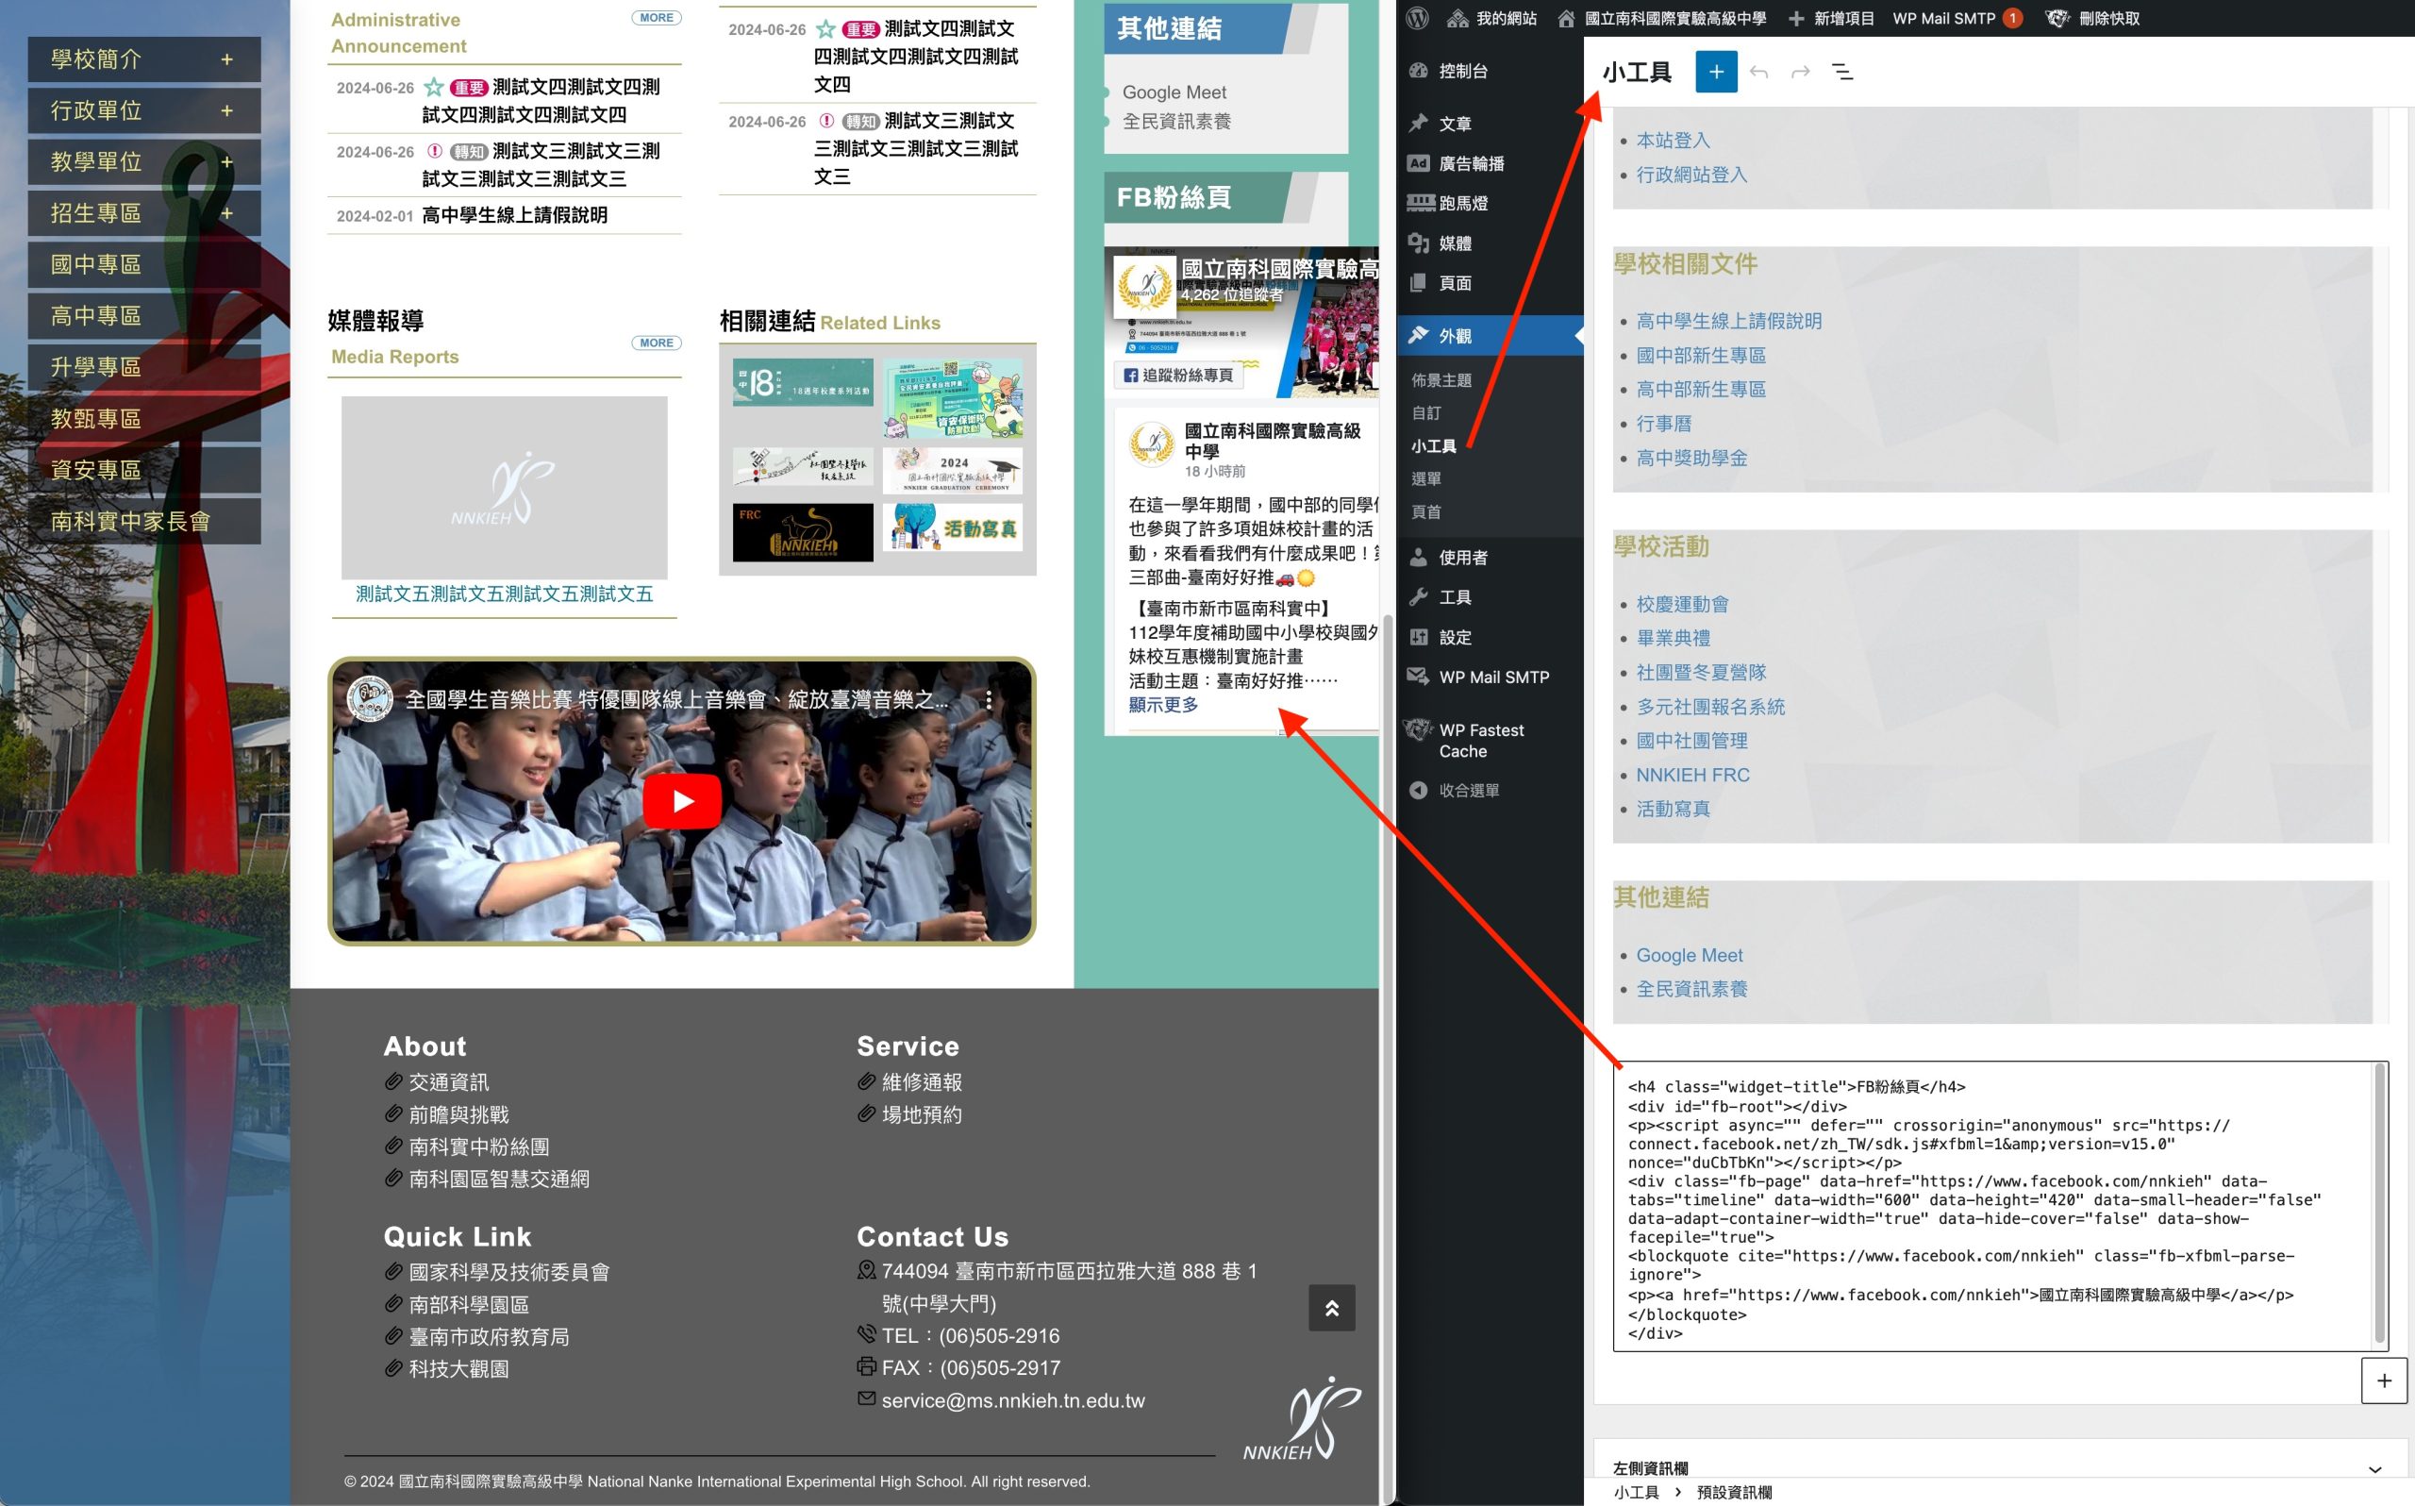Click the undo arrow in widget toolbar
The height and width of the screenshot is (1506, 2415).
pos(1759,72)
